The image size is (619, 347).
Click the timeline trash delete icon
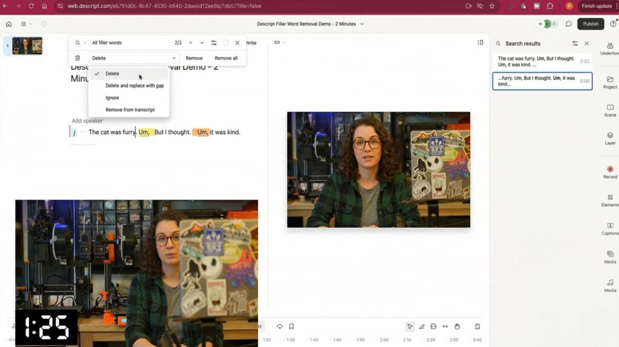(x=478, y=326)
